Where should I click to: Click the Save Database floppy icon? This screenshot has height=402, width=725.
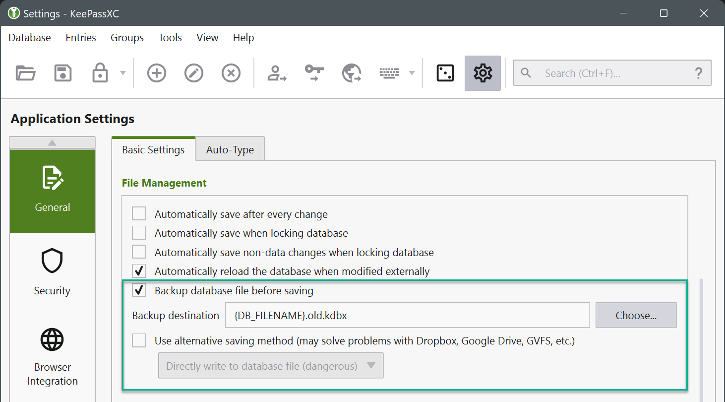63,73
